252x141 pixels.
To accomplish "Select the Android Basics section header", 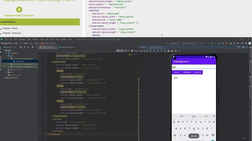I will click(x=40, y=22).
